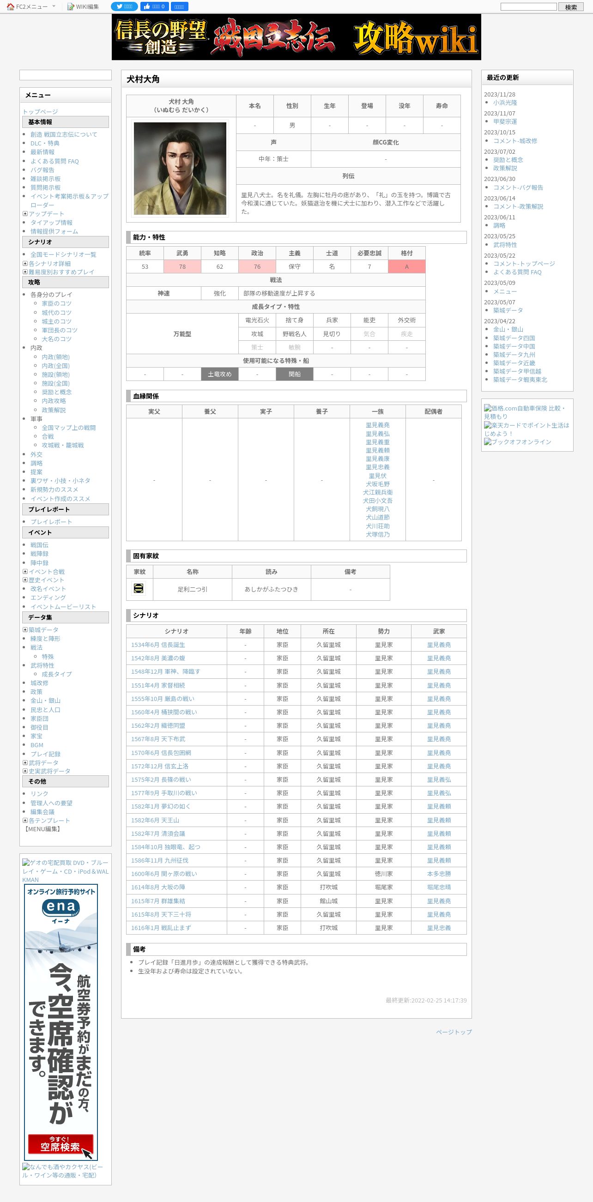Click the 検索 search button
The height and width of the screenshot is (1202, 593).
click(571, 7)
